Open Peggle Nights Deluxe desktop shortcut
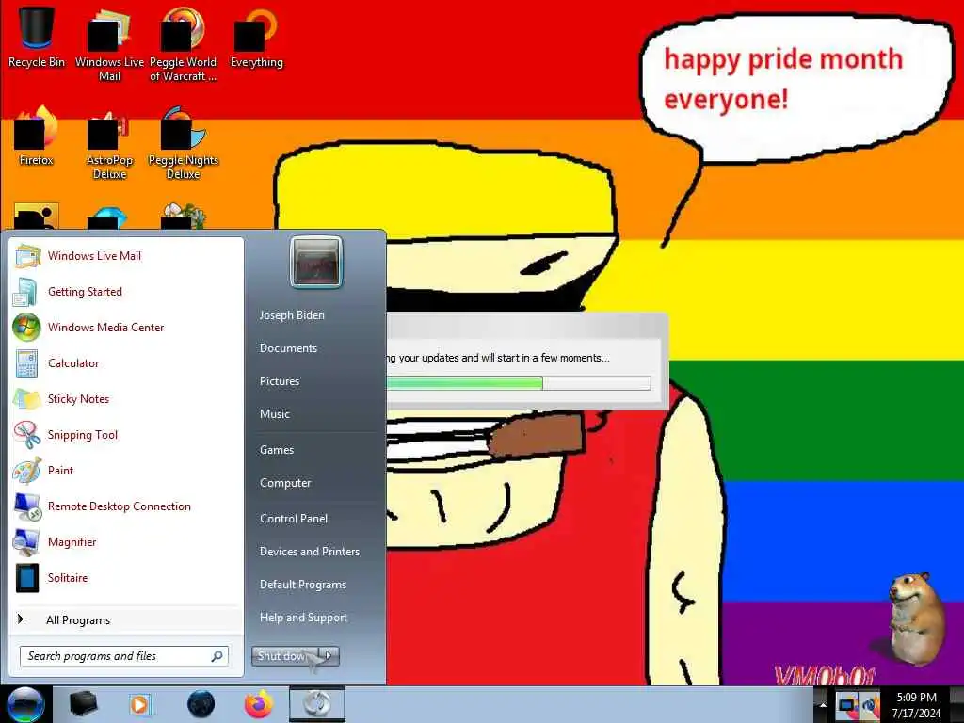964x723 pixels. click(x=184, y=143)
